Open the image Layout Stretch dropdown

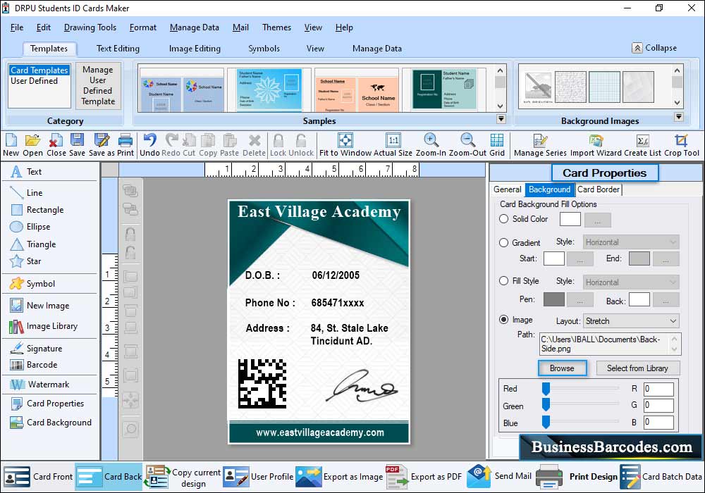click(x=631, y=321)
